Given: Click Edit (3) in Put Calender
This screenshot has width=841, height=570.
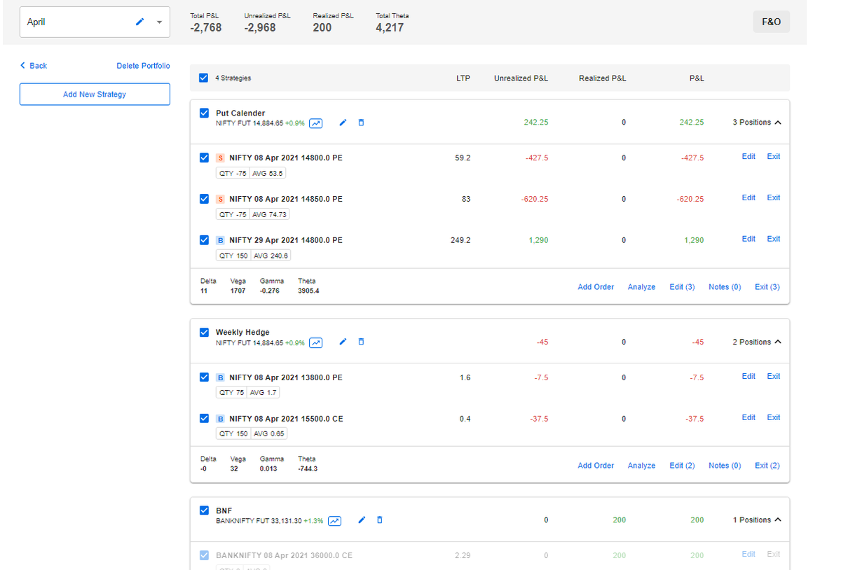Looking at the screenshot, I should [x=682, y=287].
